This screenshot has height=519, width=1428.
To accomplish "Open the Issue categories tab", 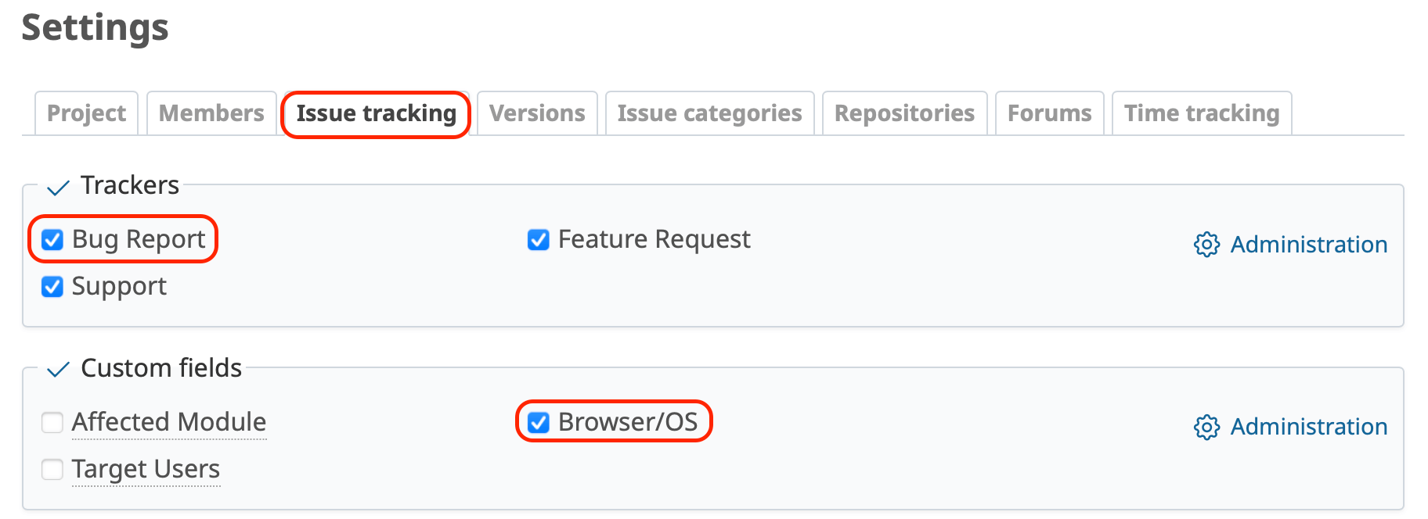I will [709, 113].
